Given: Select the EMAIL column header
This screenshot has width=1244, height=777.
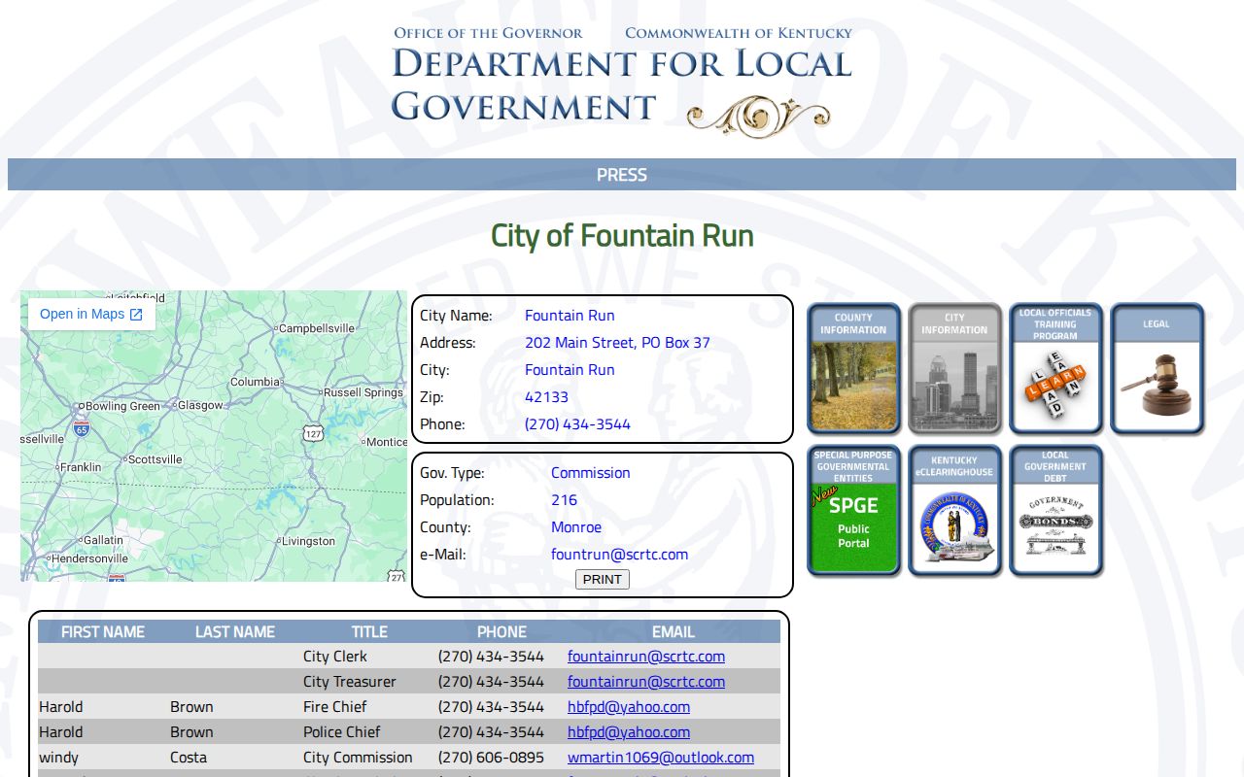Looking at the screenshot, I should coord(674,631).
